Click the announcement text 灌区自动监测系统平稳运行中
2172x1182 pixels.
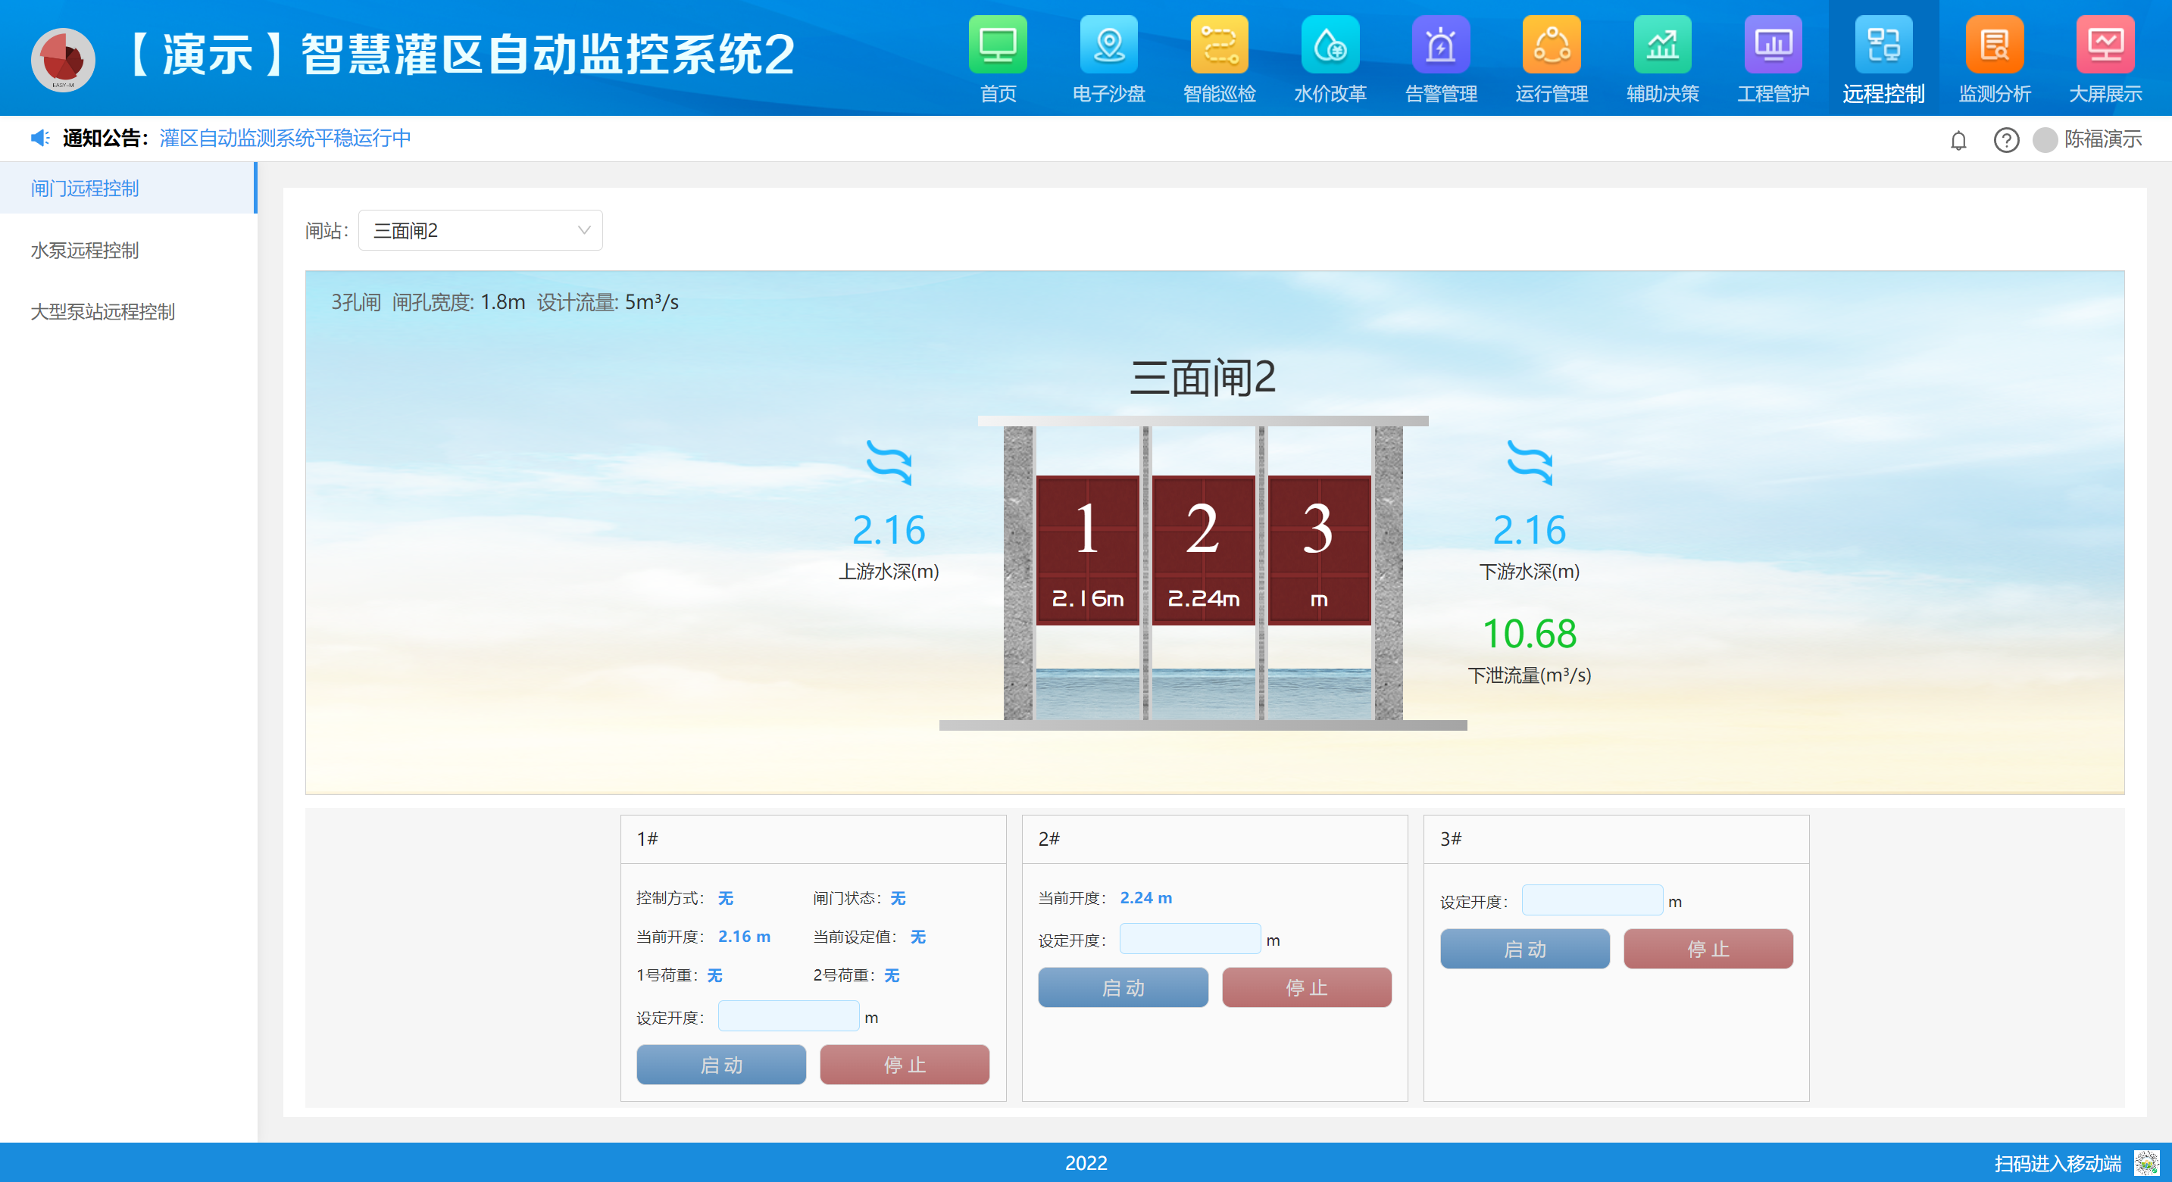click(x=285, y=138)
